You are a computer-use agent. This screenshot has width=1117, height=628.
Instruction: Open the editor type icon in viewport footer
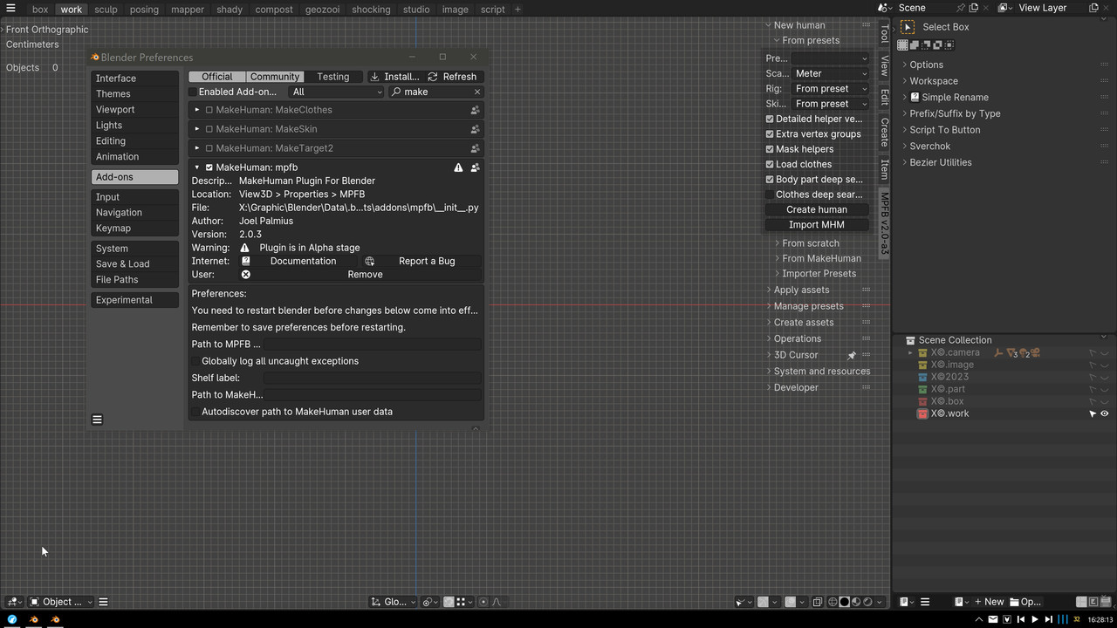coord(14,602)
